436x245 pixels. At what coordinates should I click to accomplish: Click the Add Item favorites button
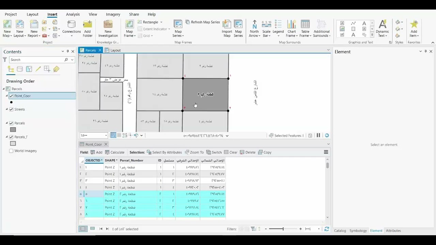pos(414,29)
